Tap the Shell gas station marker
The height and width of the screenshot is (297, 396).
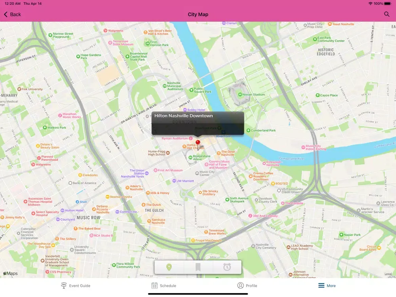pos(77,202)
